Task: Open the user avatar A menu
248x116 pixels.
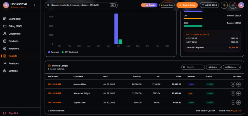Action: point(241,5)
